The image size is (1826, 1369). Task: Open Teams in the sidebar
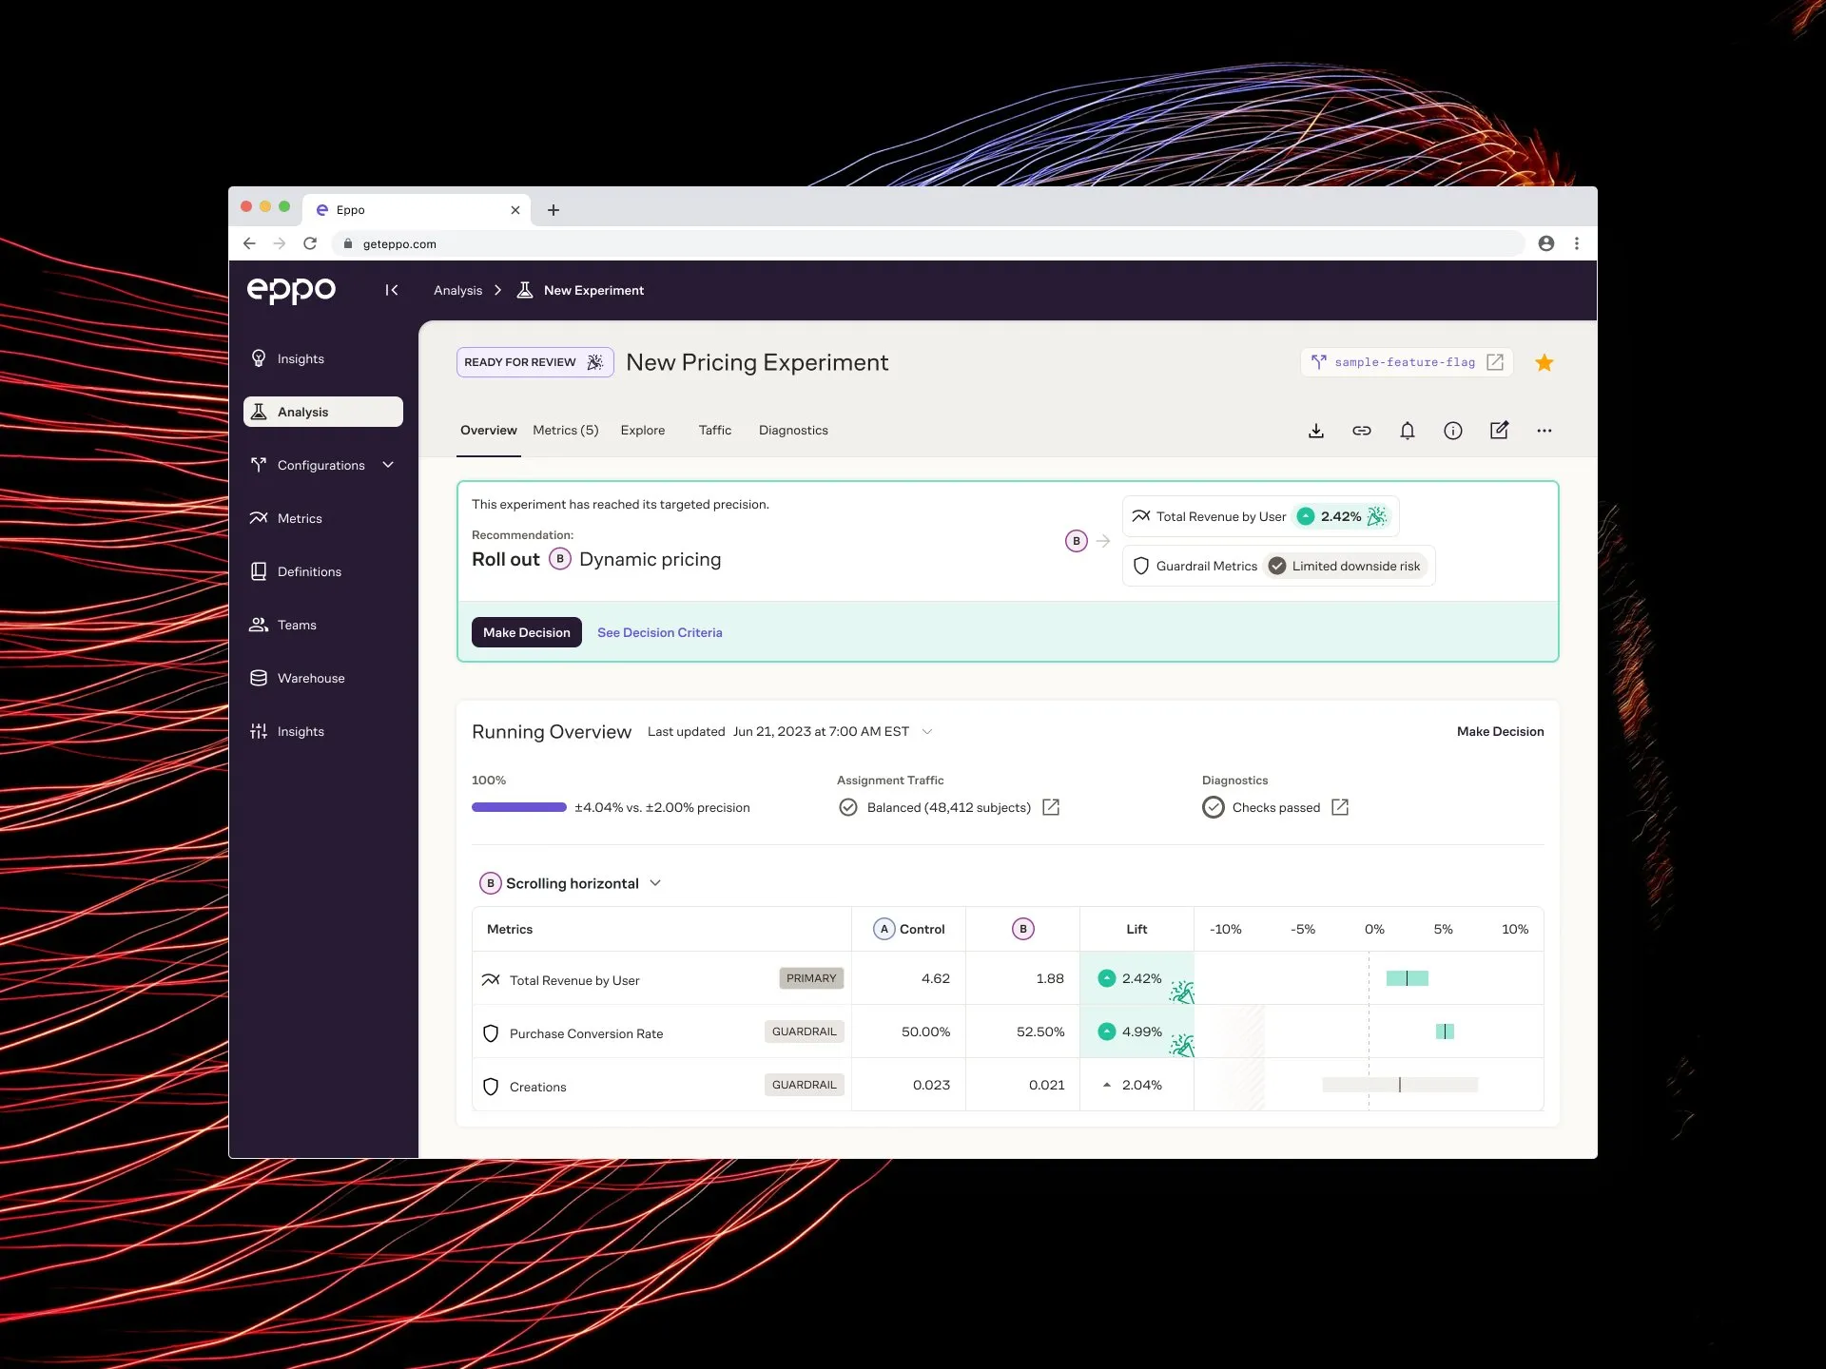[323, 625]
